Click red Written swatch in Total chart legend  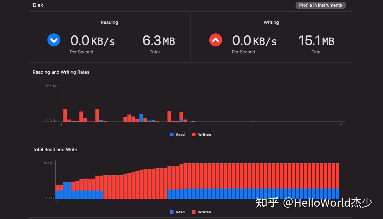pos(194,212)
